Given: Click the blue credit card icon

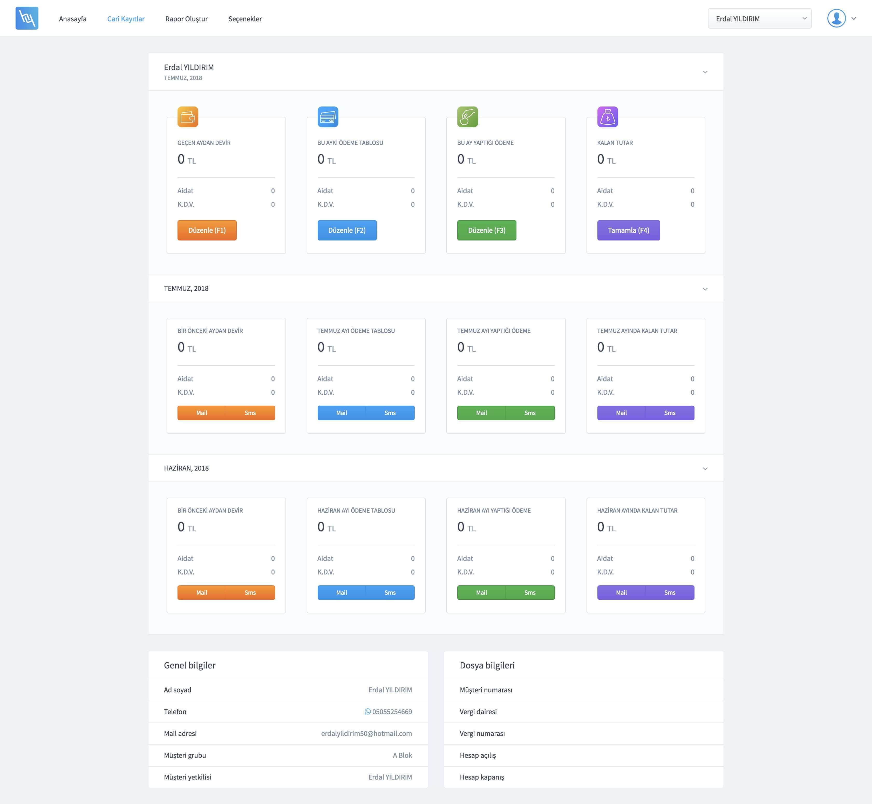Looking at the screenshot, I should click(x=328, y=117).
